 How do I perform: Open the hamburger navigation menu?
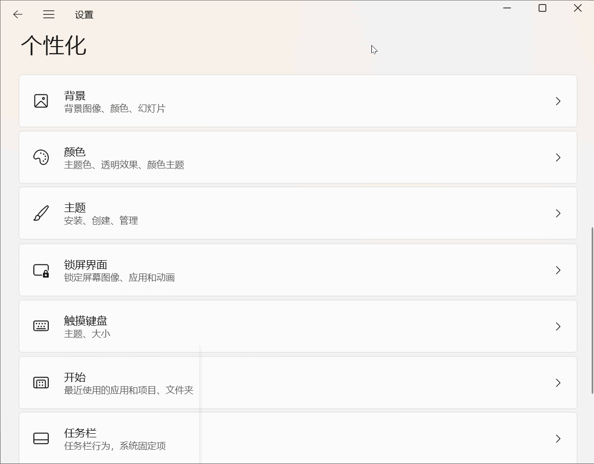click(49, 14)
